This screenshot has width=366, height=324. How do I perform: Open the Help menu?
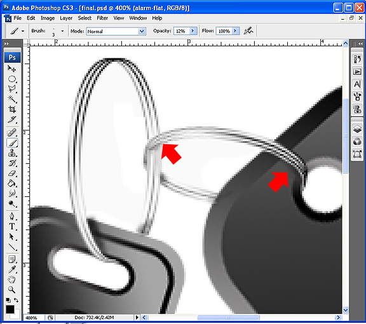[157, 18]
